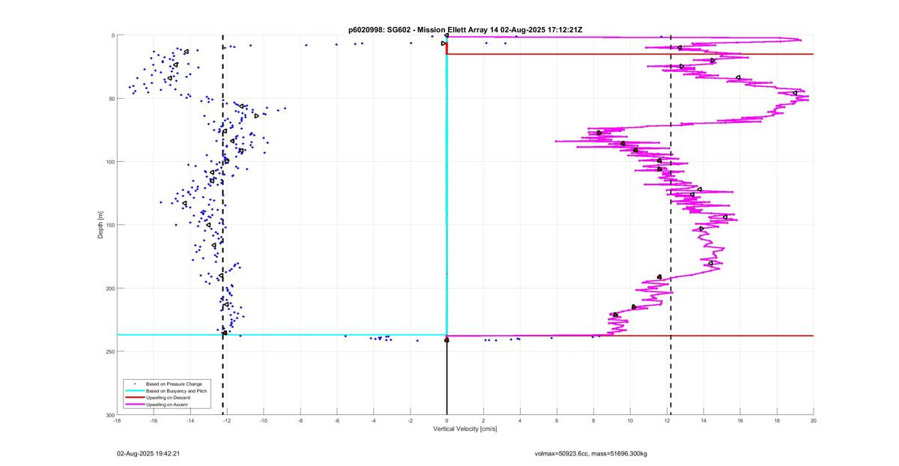
Task: Click the x-axis tick label '-12'
Action: 227,421
